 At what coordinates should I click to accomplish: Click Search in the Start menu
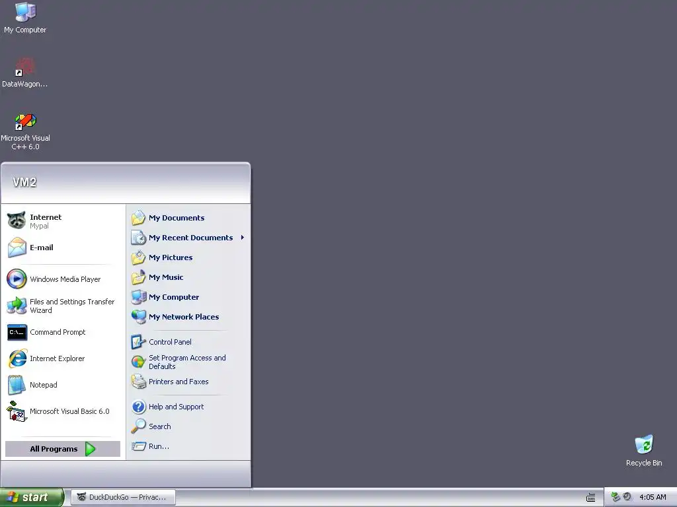tap(188, 426)
